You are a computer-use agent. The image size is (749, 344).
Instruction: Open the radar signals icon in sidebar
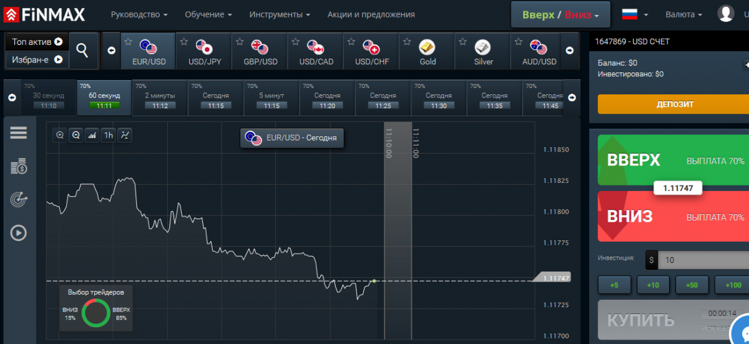pos(19,200)
